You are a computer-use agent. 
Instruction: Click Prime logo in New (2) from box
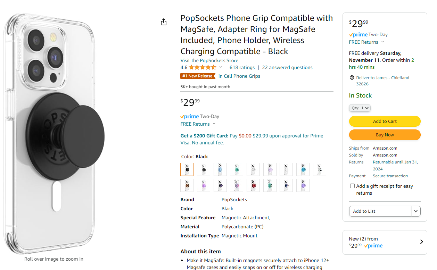point(373,246)
